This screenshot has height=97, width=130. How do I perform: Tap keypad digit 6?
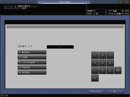(x=110, y=63)
